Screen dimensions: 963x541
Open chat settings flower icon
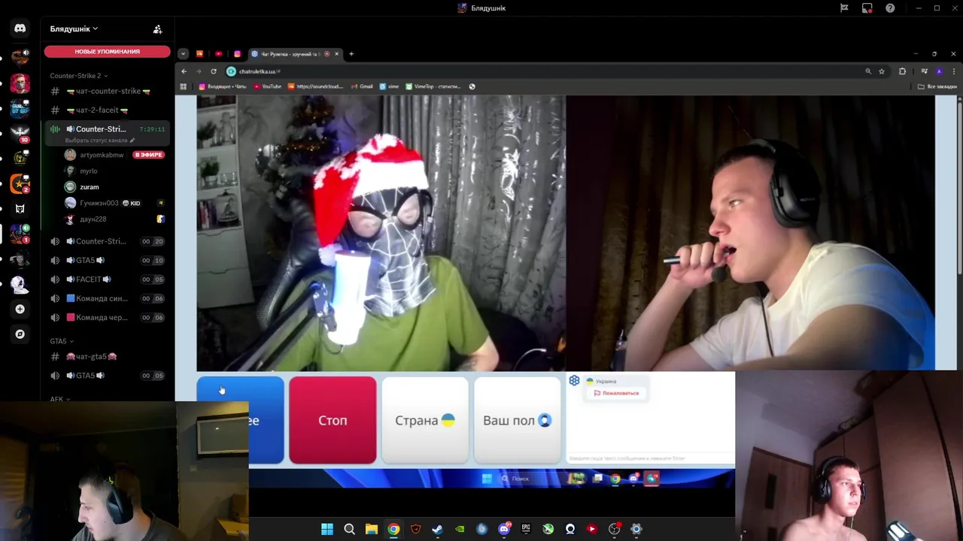tap(575, 381)
